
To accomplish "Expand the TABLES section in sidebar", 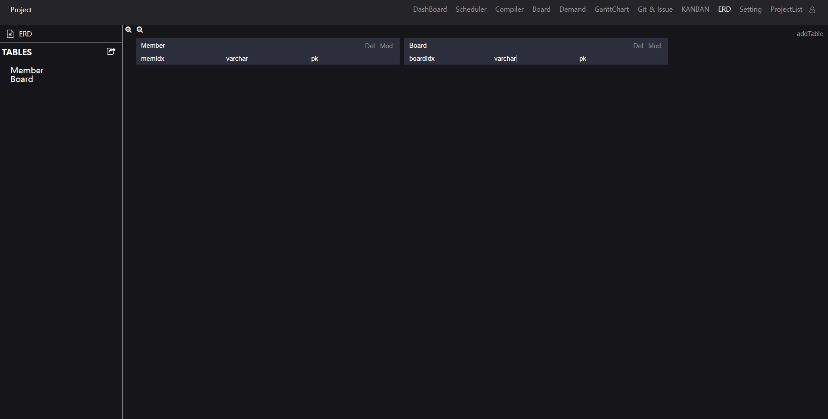I will tap(17, 52).
